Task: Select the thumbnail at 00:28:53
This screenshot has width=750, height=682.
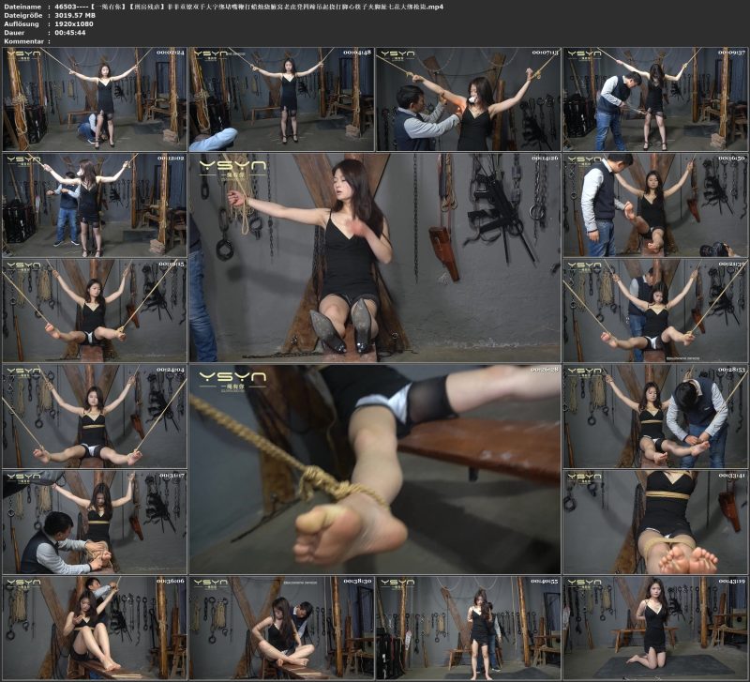Action: tap(654, 416)
